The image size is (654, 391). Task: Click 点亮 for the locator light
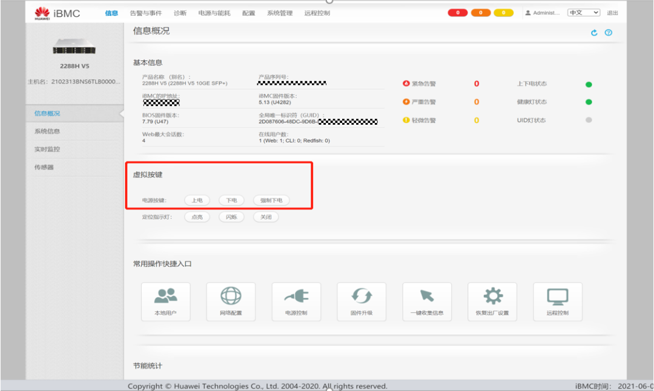(197, 217)
